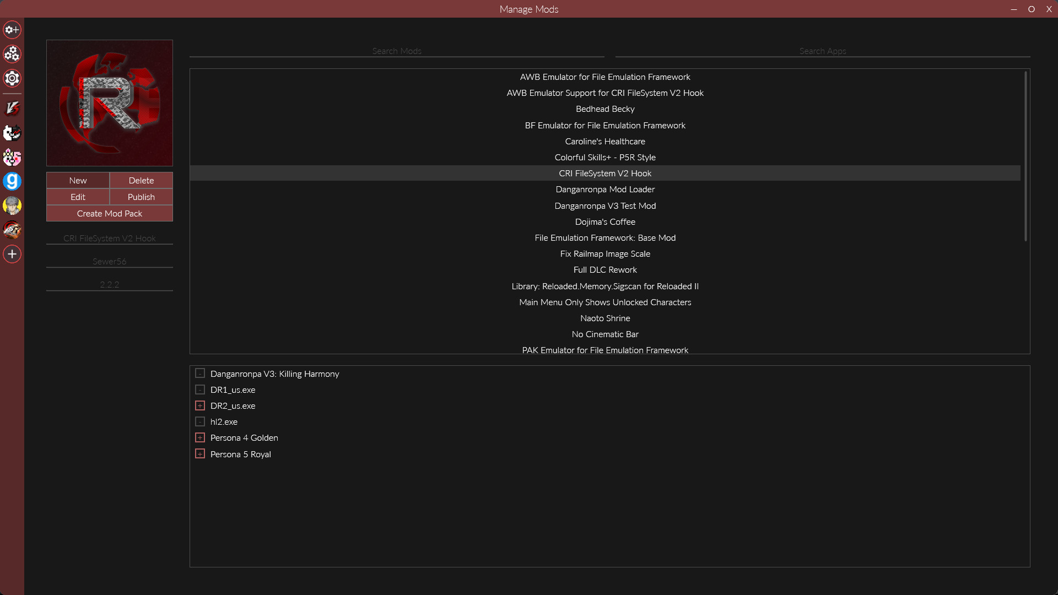Select the Danganronpa V3 app icon
The width and height of the screenshot is (1058, 595).
point(12,109)
